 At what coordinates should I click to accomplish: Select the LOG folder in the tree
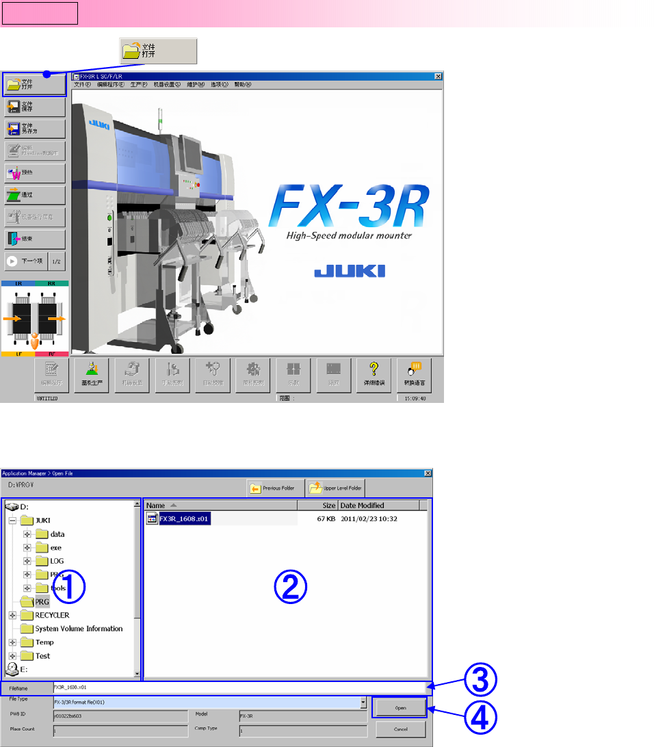point(49,561)
